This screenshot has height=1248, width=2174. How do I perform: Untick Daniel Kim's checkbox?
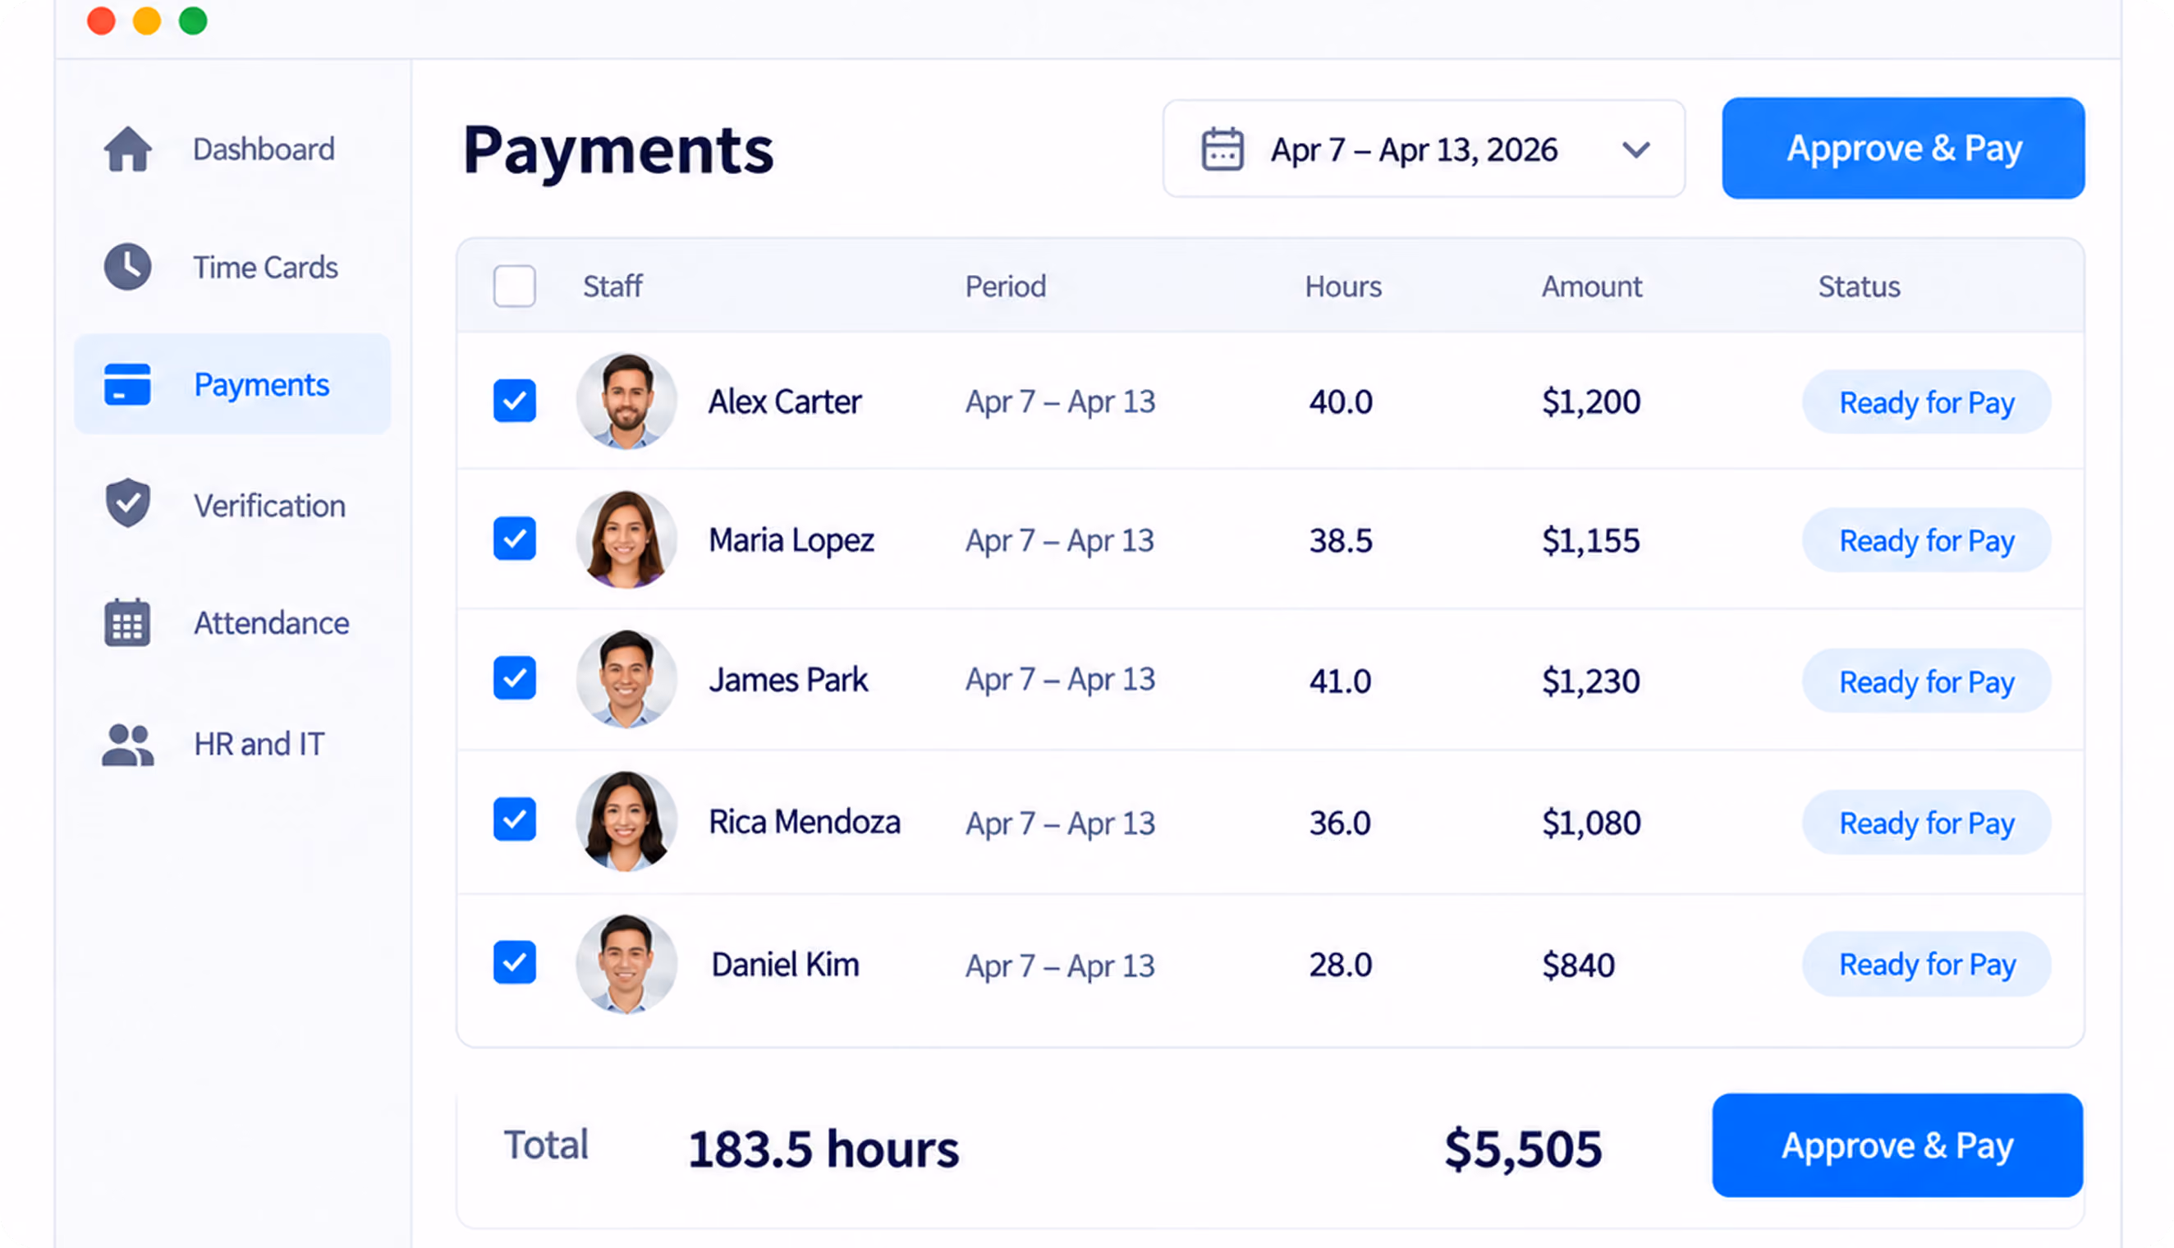(515, 962)
